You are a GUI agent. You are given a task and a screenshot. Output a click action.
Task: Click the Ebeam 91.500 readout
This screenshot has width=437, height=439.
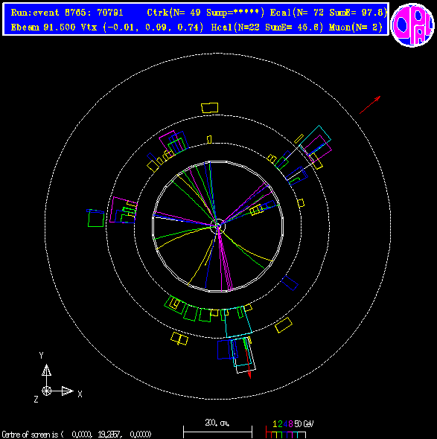(x=43, y=28)
